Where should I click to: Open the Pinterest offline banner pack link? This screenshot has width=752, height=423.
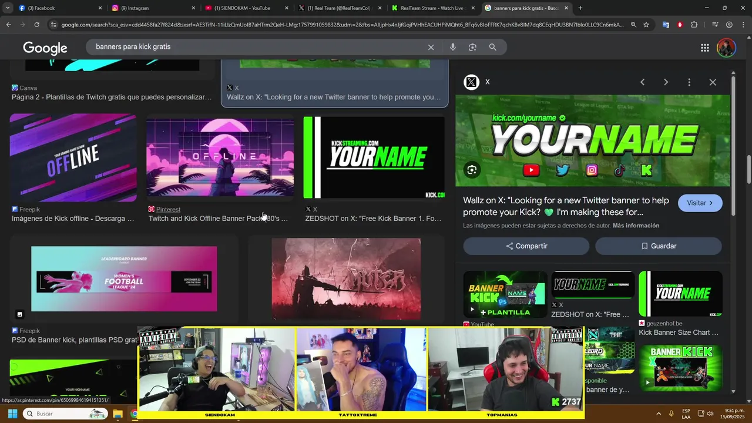click(218, 219)
